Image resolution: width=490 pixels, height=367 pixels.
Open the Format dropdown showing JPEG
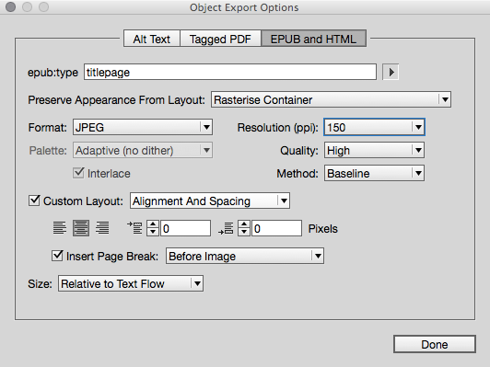coord(143,127)
